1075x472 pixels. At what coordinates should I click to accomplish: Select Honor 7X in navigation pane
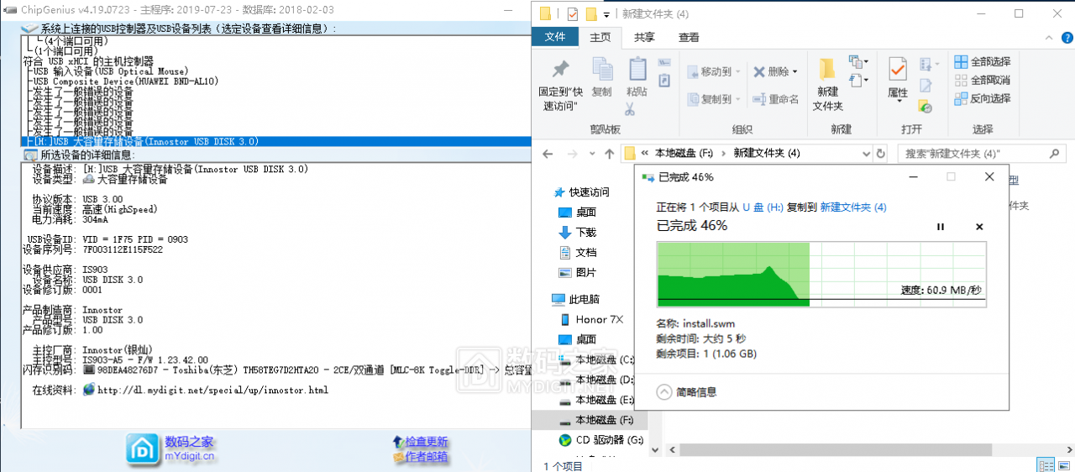click(x=599, y=319)
